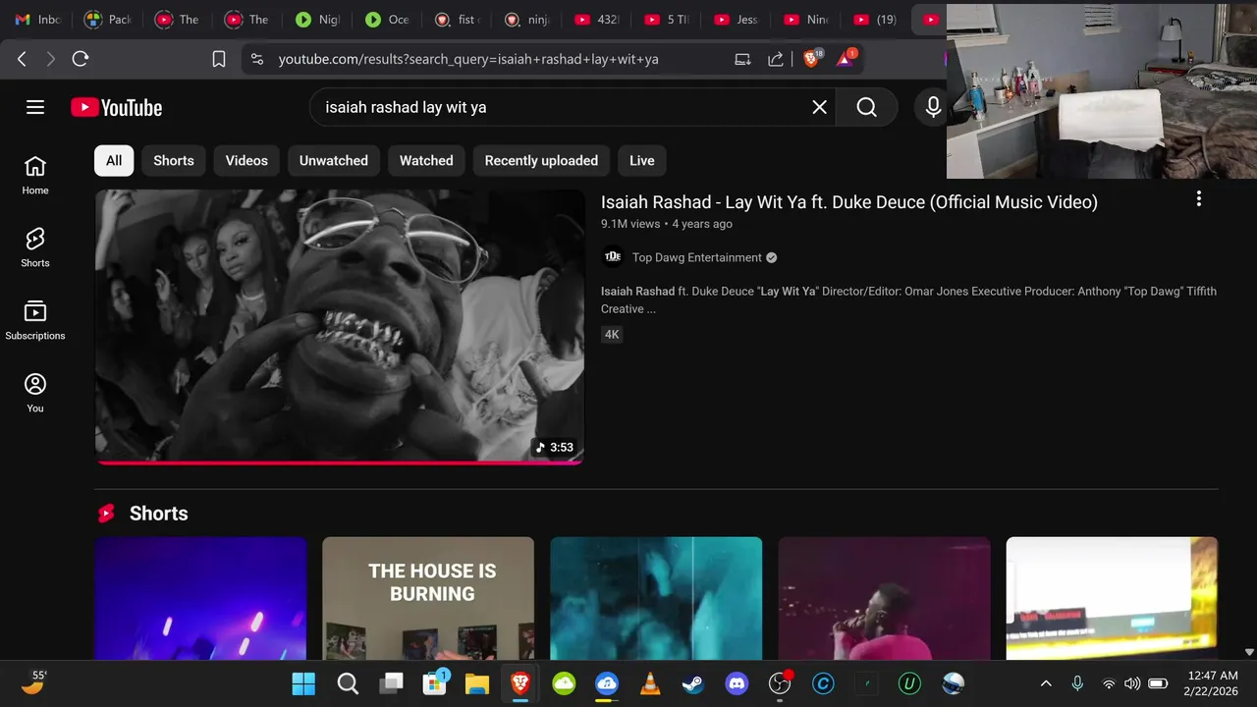Switch to the ninj browser tab
The width and height of the screenshot is (1257, 707).
(x=526, y=20)
